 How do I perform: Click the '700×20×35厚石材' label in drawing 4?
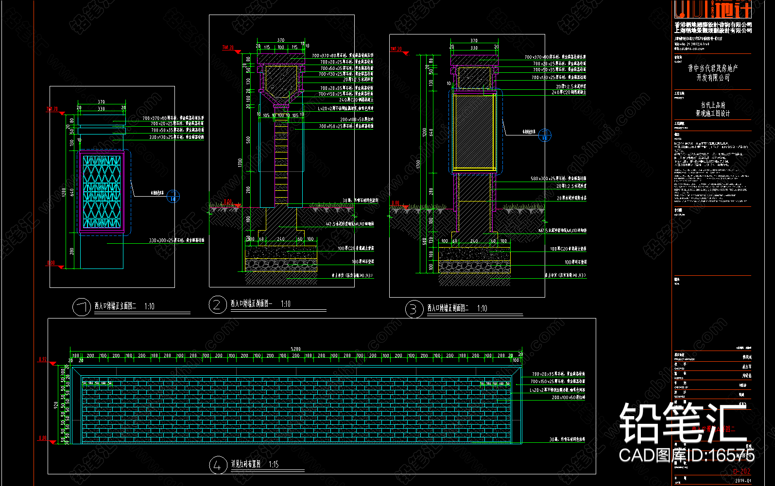pyautogui.click(x=558, y=374)
